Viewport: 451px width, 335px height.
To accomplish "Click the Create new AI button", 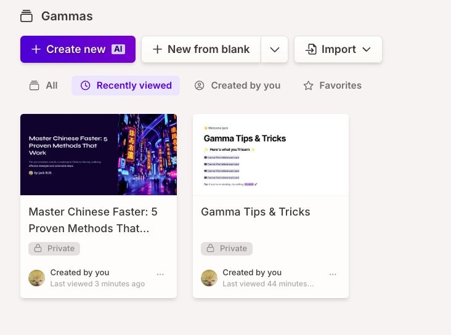I will (78, 49).
